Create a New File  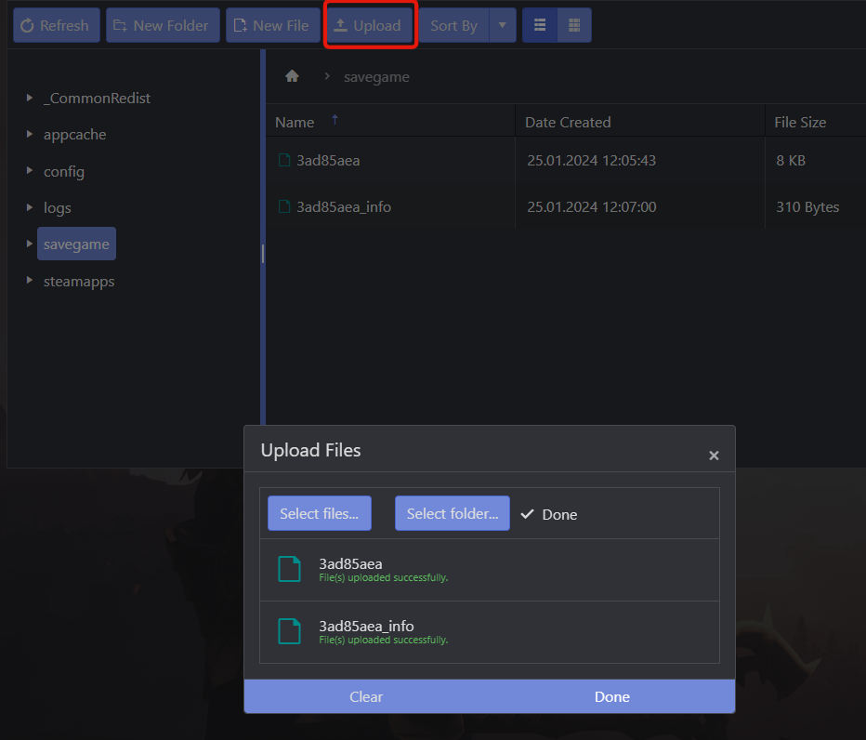pyautogui.click(x=273, y=25)
